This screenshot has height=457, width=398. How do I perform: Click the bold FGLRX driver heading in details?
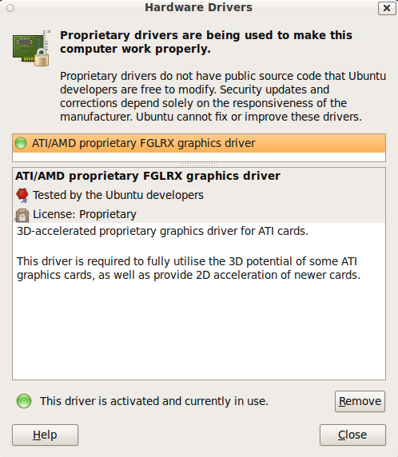pyautogui.click(x=148, y=176)
